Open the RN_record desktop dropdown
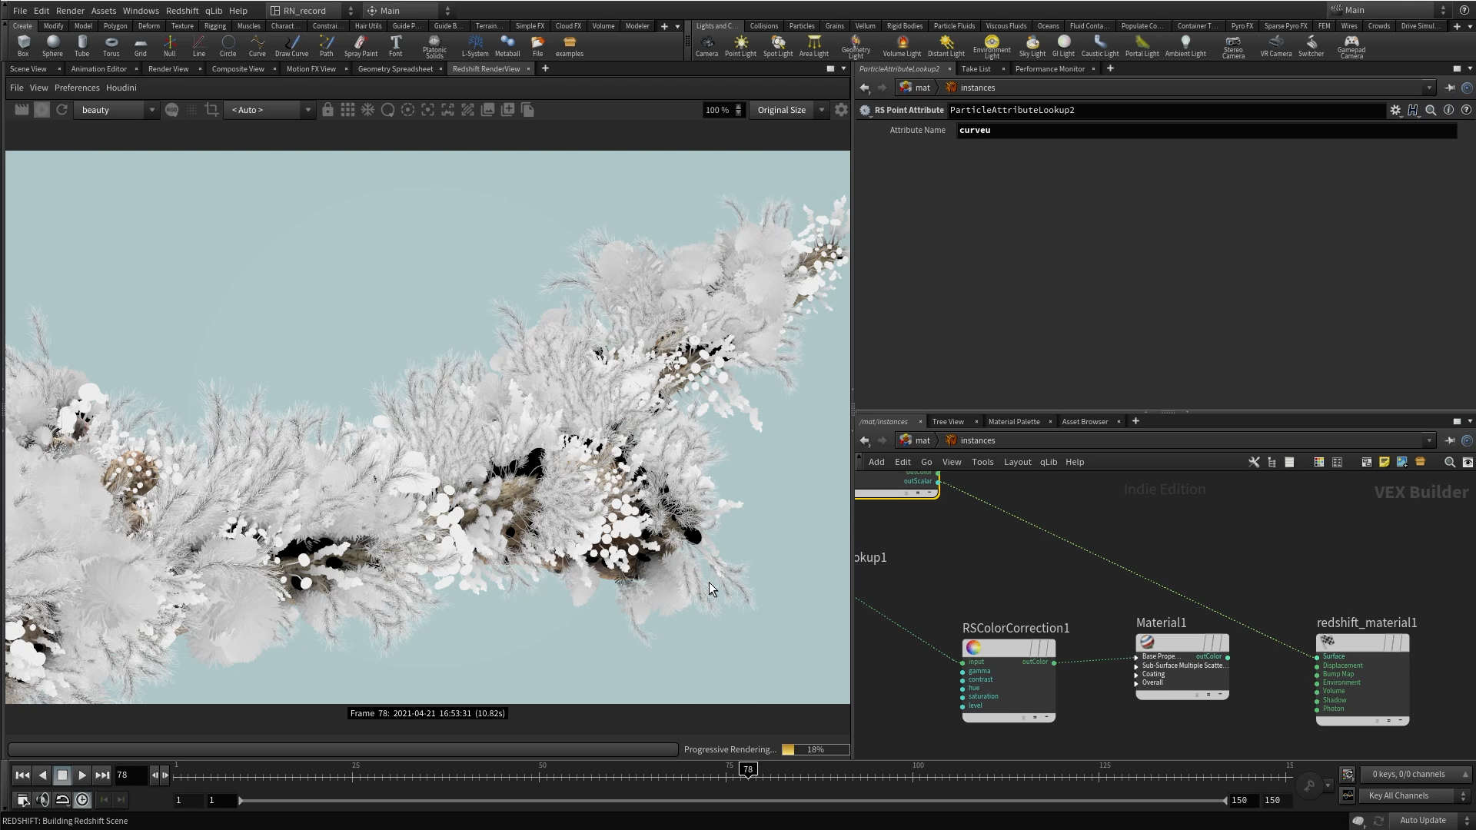1476x830 pixels. (x=312, y=11)
